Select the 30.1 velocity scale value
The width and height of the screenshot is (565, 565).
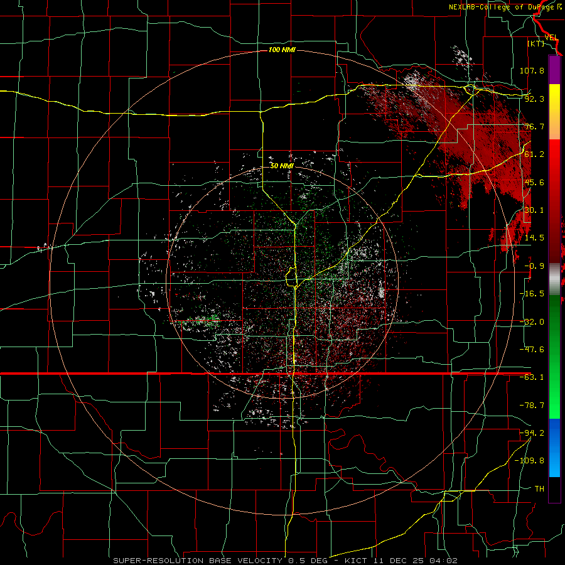[534, 210]
